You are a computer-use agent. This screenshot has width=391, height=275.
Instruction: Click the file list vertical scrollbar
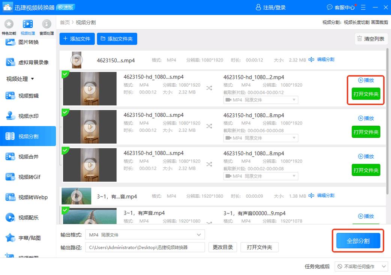(x=387, y=121)
